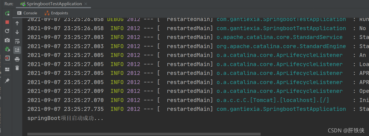
Task: Click the exit icon with the red arrow
Action: coord(7,58)
